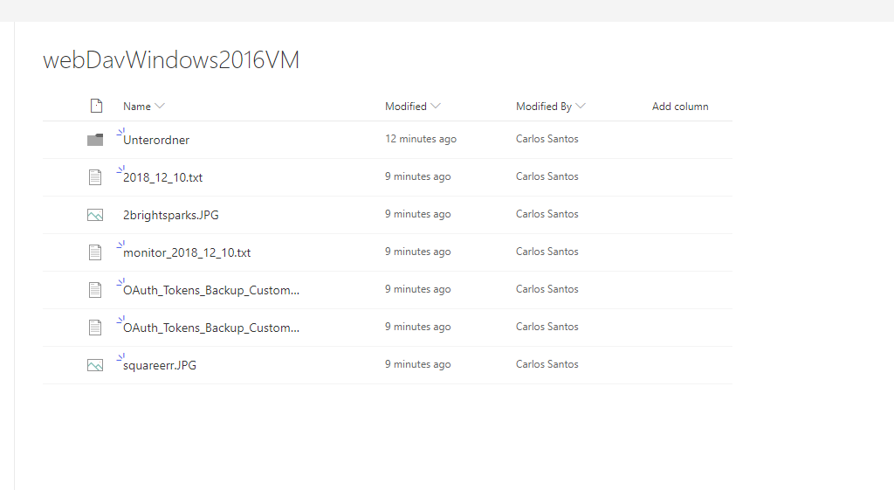Click the Add column button

tap(680, 107)
